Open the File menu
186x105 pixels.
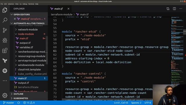tap(2, 4)
